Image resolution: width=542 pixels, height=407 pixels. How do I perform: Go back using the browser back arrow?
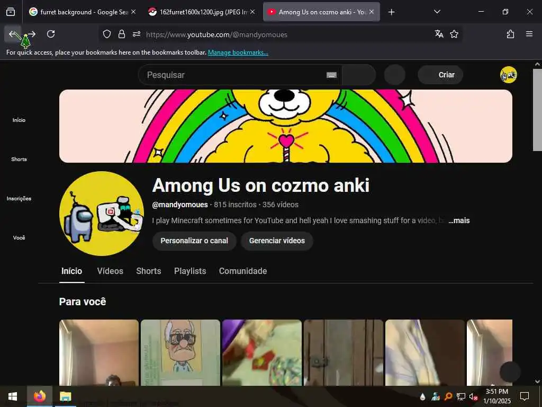[x=13, y=34]
